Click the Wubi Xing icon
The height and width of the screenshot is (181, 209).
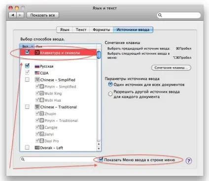(x=42, y=93)
